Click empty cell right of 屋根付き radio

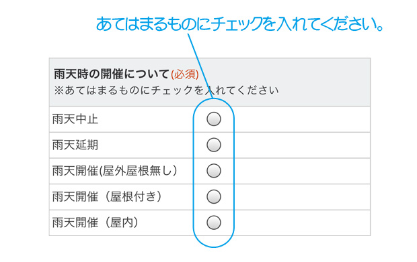click(302, 197)
